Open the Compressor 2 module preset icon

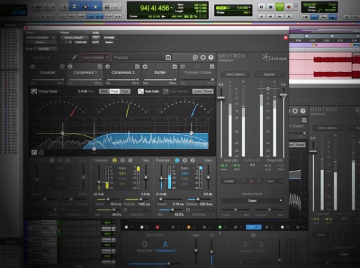pyautogui.click(x=137, y=66)
